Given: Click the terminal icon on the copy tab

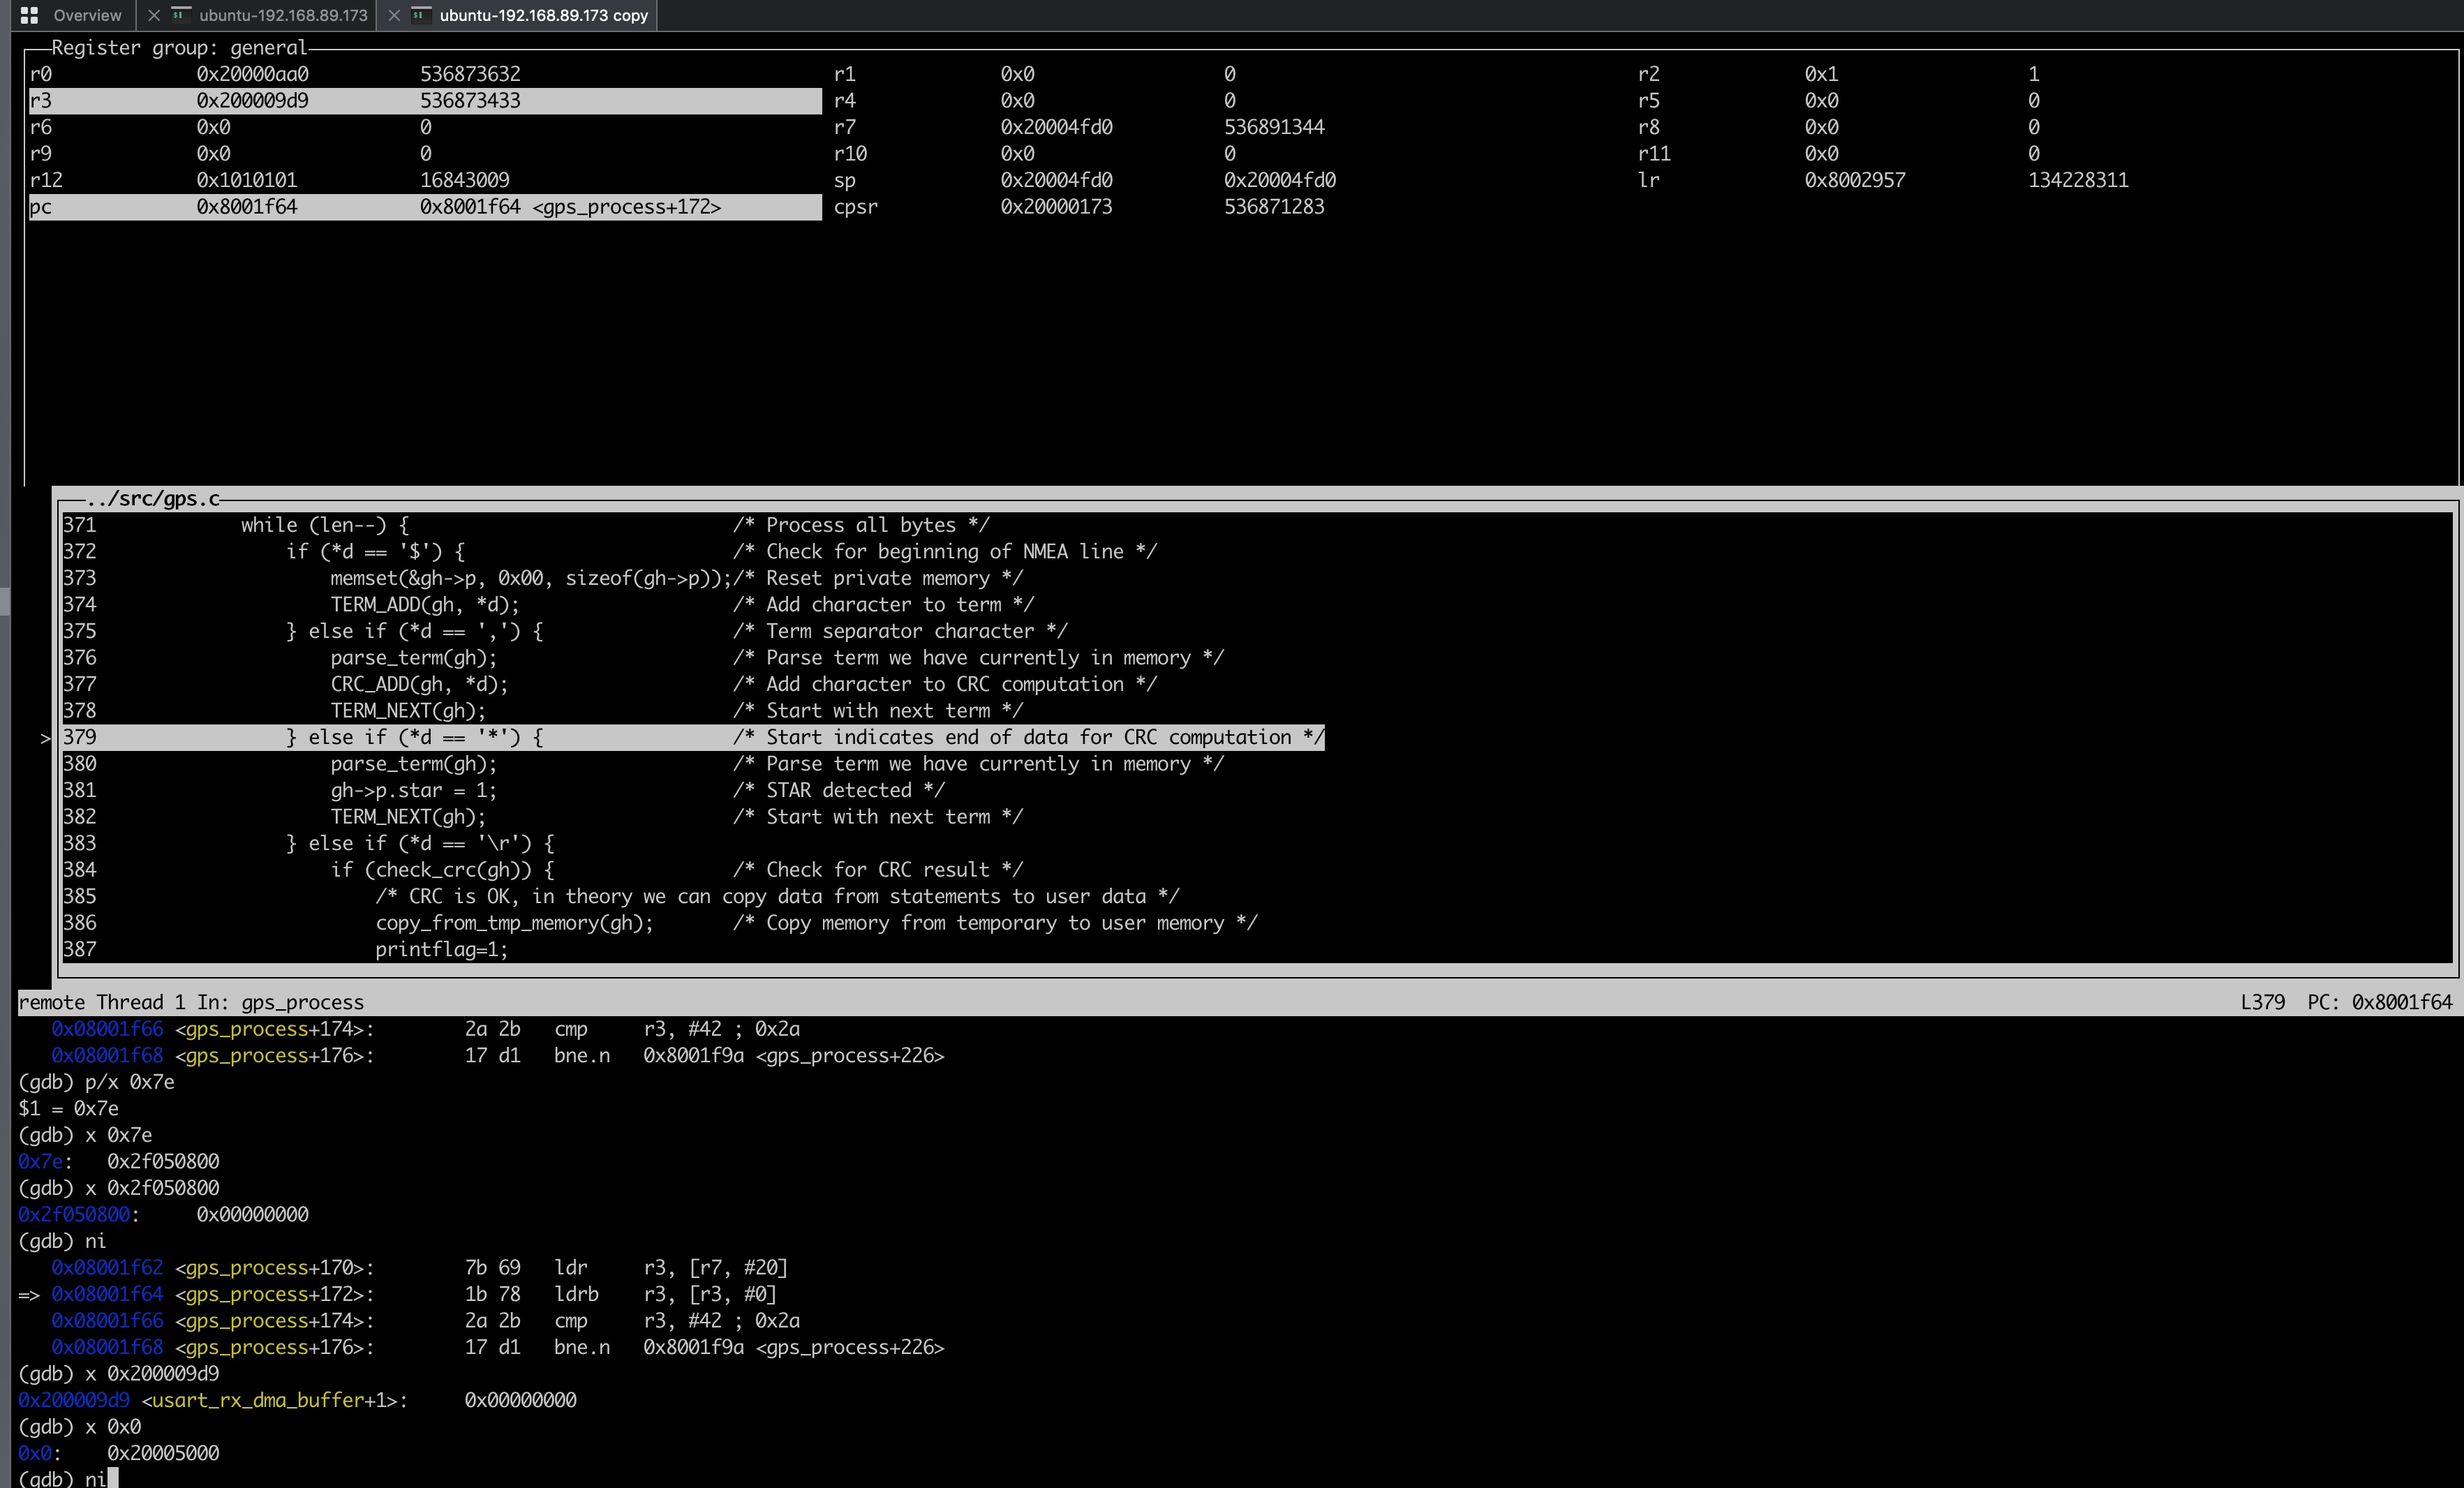Looking at the screenshot, I should 420,16.
